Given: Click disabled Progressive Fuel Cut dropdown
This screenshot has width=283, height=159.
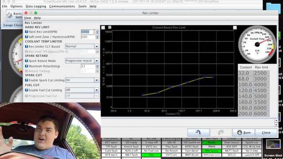Looking at the screenshot, I should click(x=82, y=96).
